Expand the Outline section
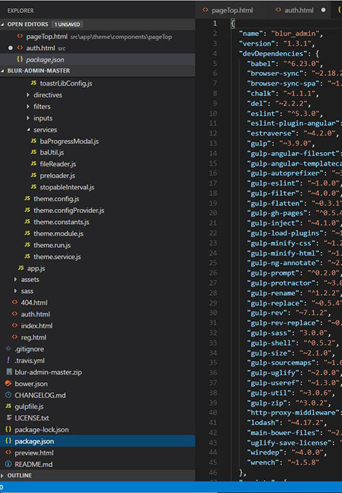Screen dimensions: 342x493 point(3,475)
